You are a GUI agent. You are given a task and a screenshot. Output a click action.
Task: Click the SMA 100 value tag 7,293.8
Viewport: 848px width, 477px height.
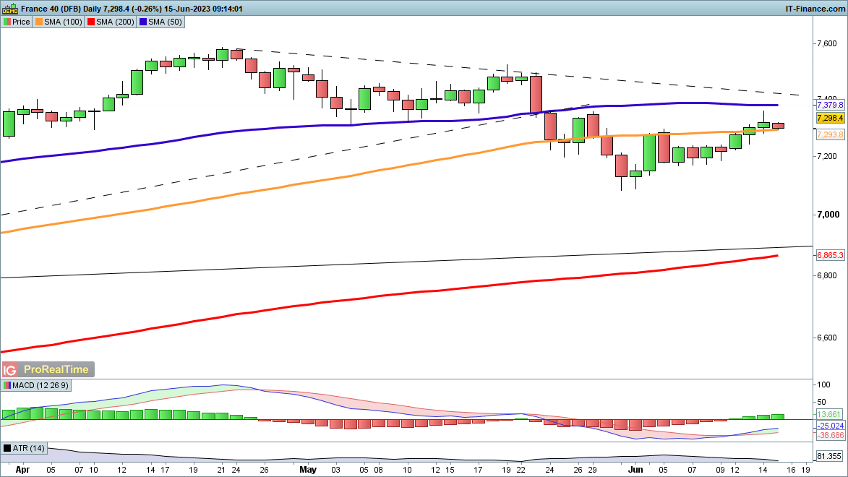[x=830, y=134]
